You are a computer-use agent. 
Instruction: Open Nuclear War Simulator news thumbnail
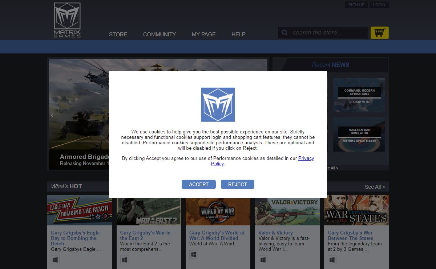pyautogui.click(x=359, y=134)
